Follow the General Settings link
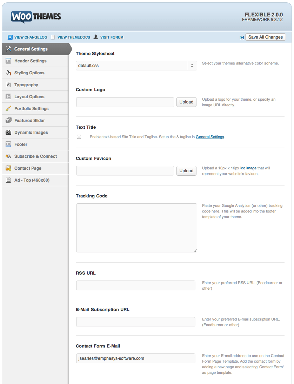The height and width of the screenshot is (384, 294). click(x=210, y=137)
